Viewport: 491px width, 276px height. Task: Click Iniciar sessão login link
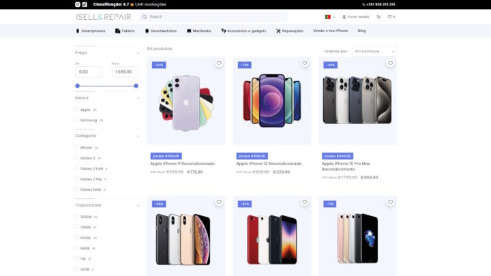tap(356, 17)
